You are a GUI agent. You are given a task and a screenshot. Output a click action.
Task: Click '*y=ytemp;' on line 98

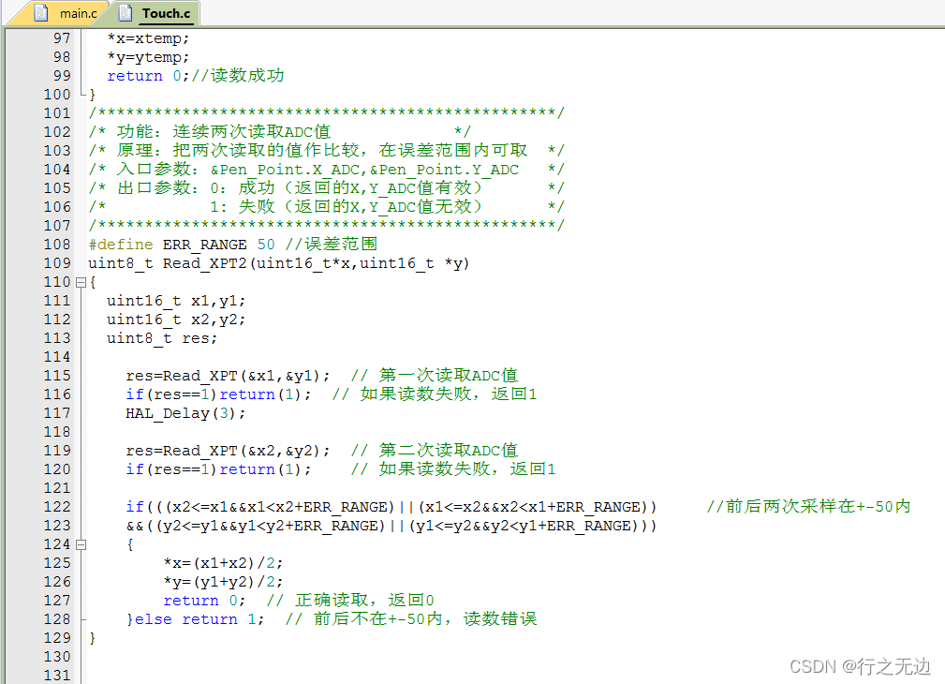pyautogui.click(x=148, y=57)
